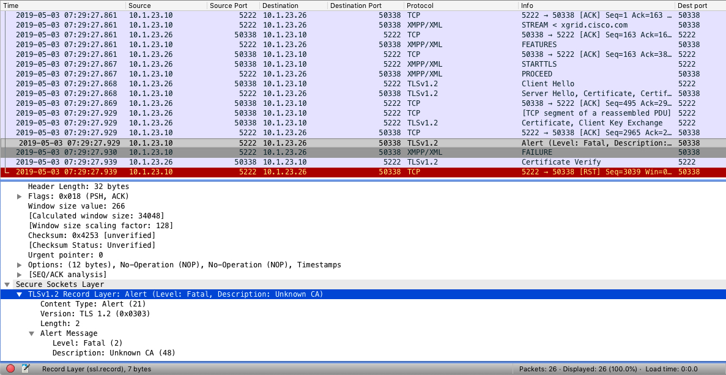Click the Urgent pointer: 0 field
This screenshot has height=375, width=726.
pyautogui.click(x=65, y=255)
